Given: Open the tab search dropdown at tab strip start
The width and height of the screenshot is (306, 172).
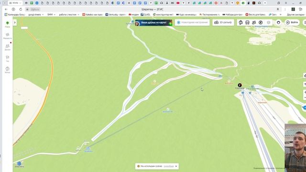Looking at the screenshot, I should 5,3.
